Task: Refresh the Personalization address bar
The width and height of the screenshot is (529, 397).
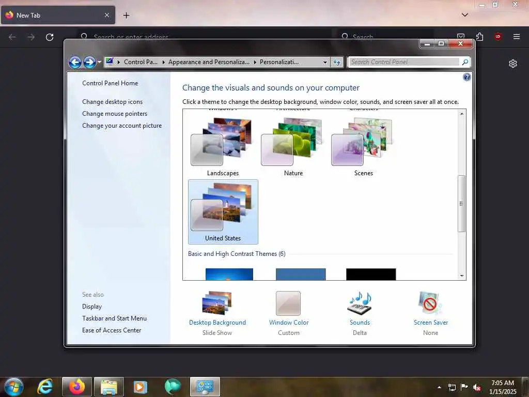Action: pyautogui.click(x=337, y=62)
